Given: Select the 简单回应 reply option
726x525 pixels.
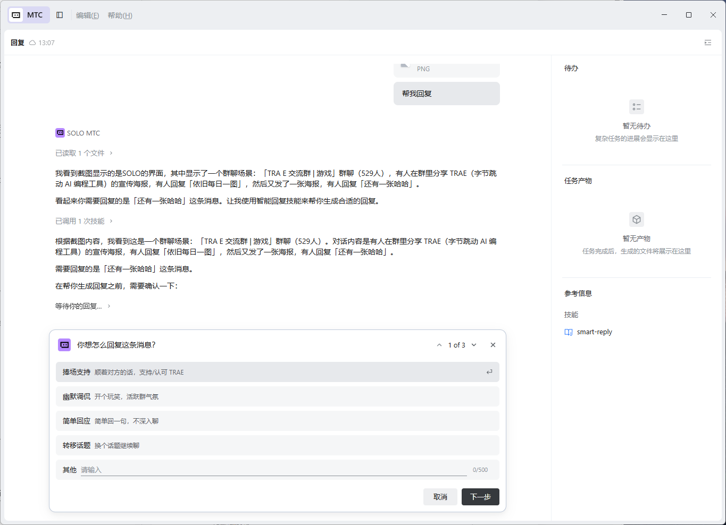Looking at the screenshot, I should tap(278, 421).
